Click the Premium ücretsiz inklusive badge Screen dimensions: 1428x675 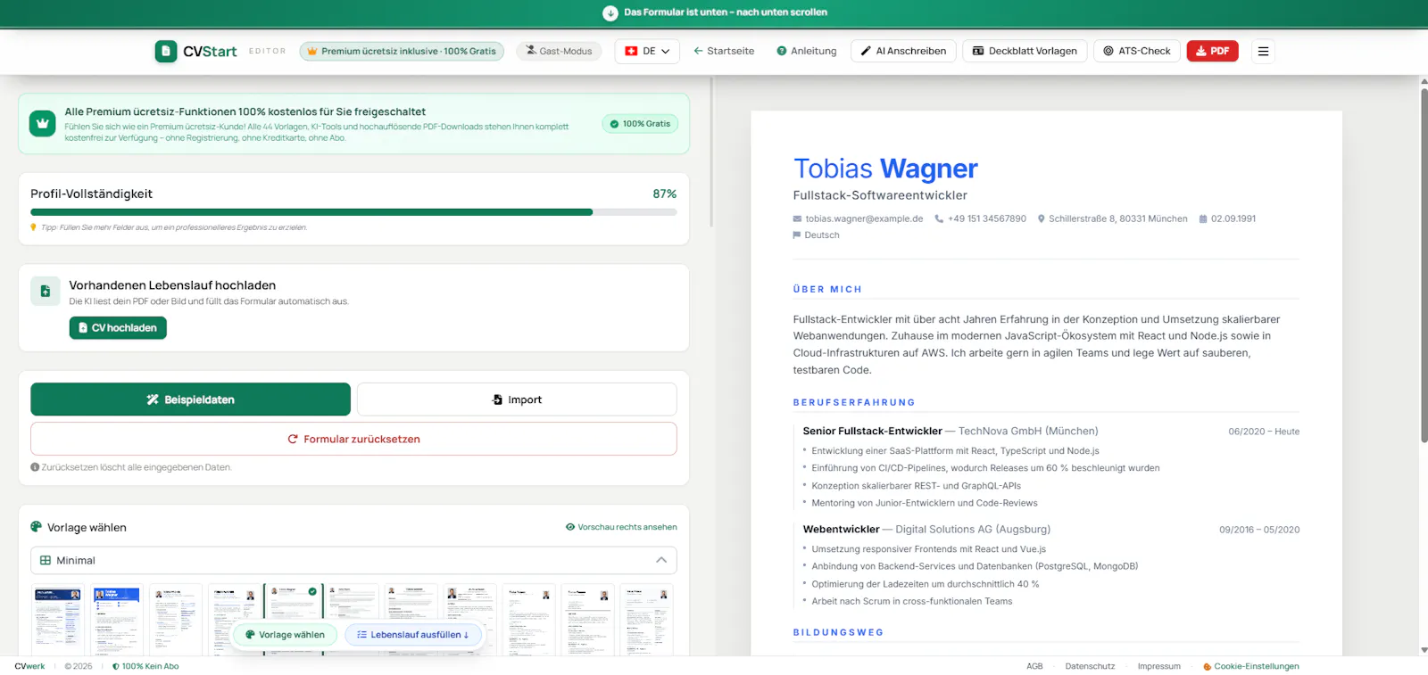pos(402,51)
